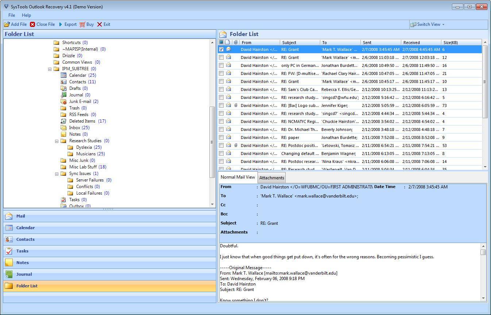Check the 'RE: paper' email checkbox

click(x=221, y=137)
